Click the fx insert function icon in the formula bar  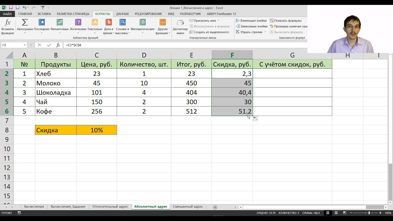pyautogui.click(x=58, y=45)
